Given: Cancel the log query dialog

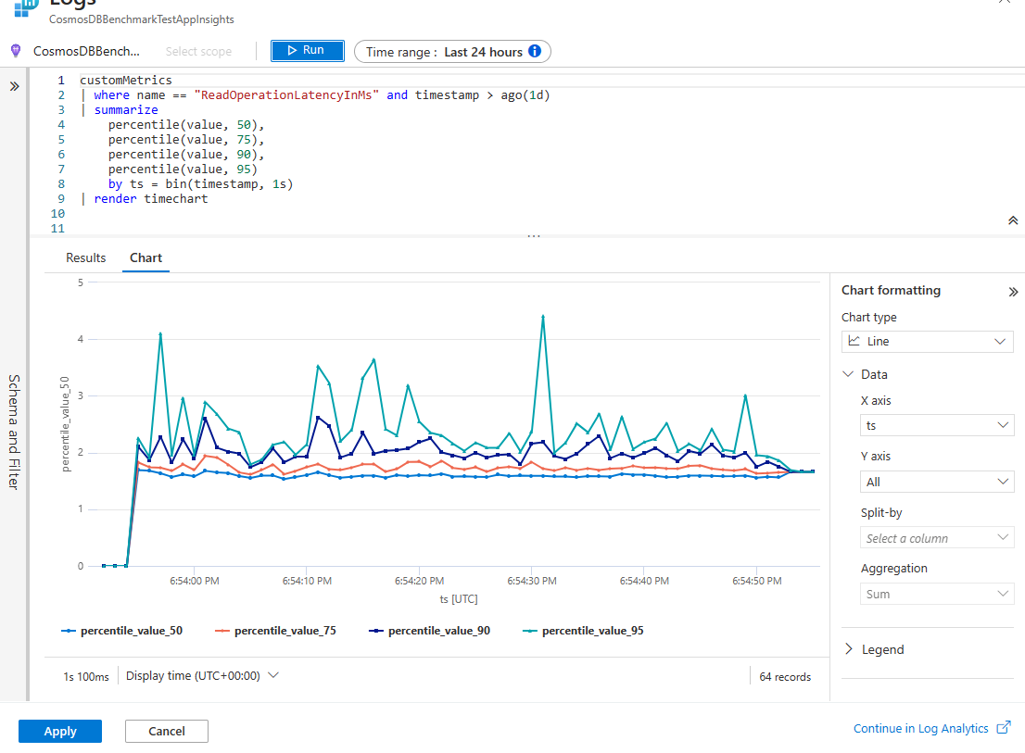Looking at the screenshot, I should click(x=167, y=731).
